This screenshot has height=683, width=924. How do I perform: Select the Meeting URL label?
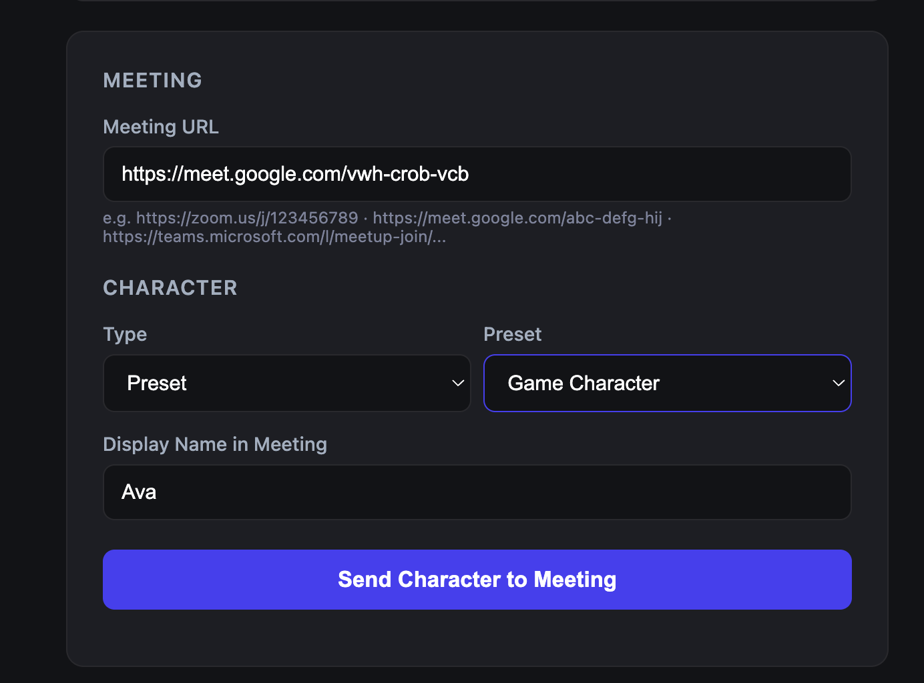pyautogui.click(x=160, y=126)
